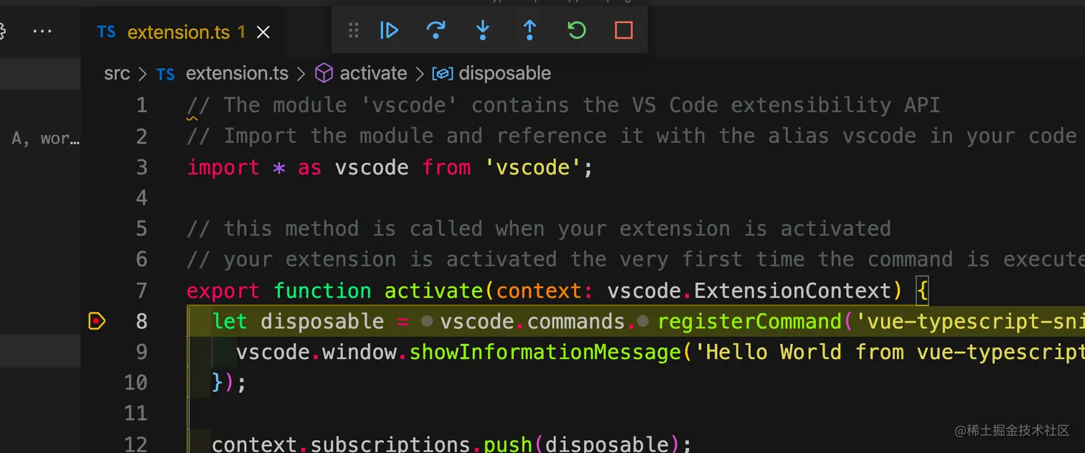1085x453 pixels.
Task: Click the inline breakpoint dot before registerCommand
Action: click(643, 322)
